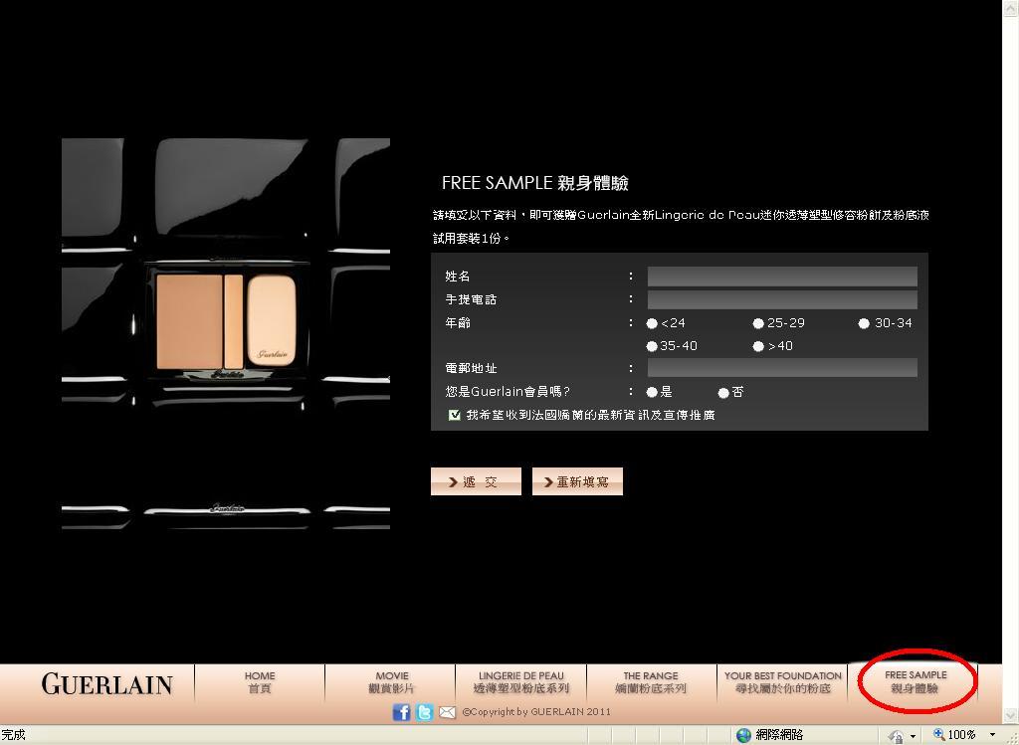Screen dimensions: 1019x745
Task: Click the FREE SAMPLE 親身體驗 heading
Action: (x=534, y=183)
